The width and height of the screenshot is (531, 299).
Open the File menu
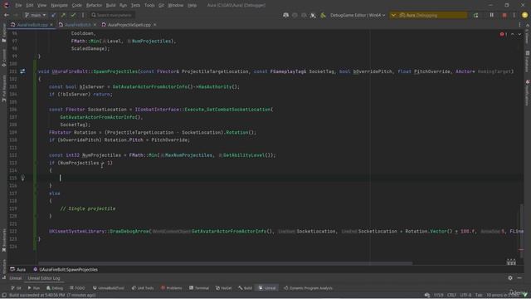click(18, 5)
